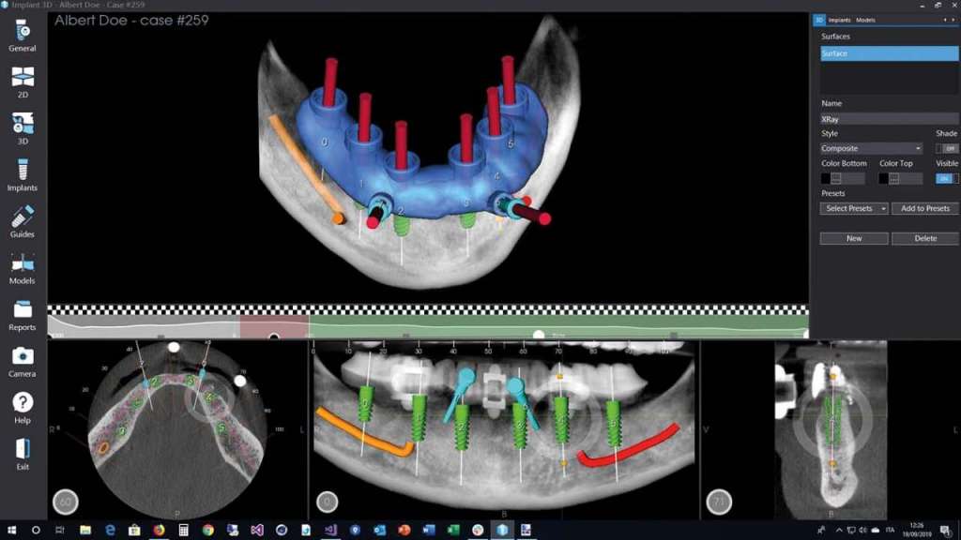The image size is (961, 540).
Task: Open File Explorer from the taskbar
Action: (x=85, y=531)
